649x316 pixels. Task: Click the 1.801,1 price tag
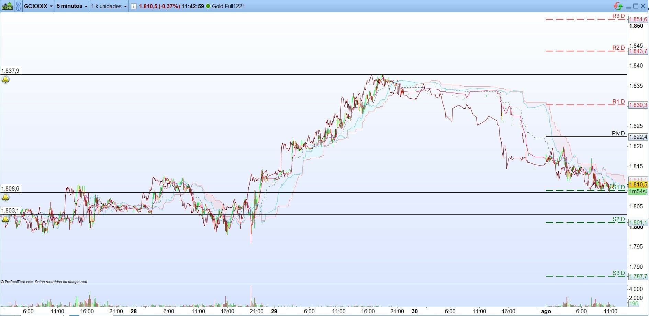tap(638, 223)
